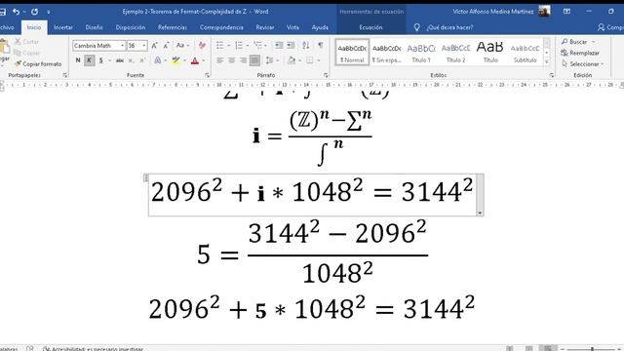624x351 pixels.
Task: Open the Diseño tab
Action: coord(94,27)
